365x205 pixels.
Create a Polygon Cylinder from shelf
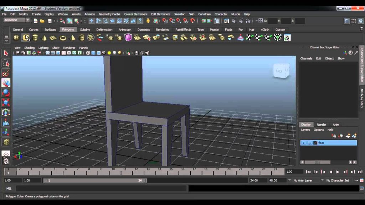[35, 37]
